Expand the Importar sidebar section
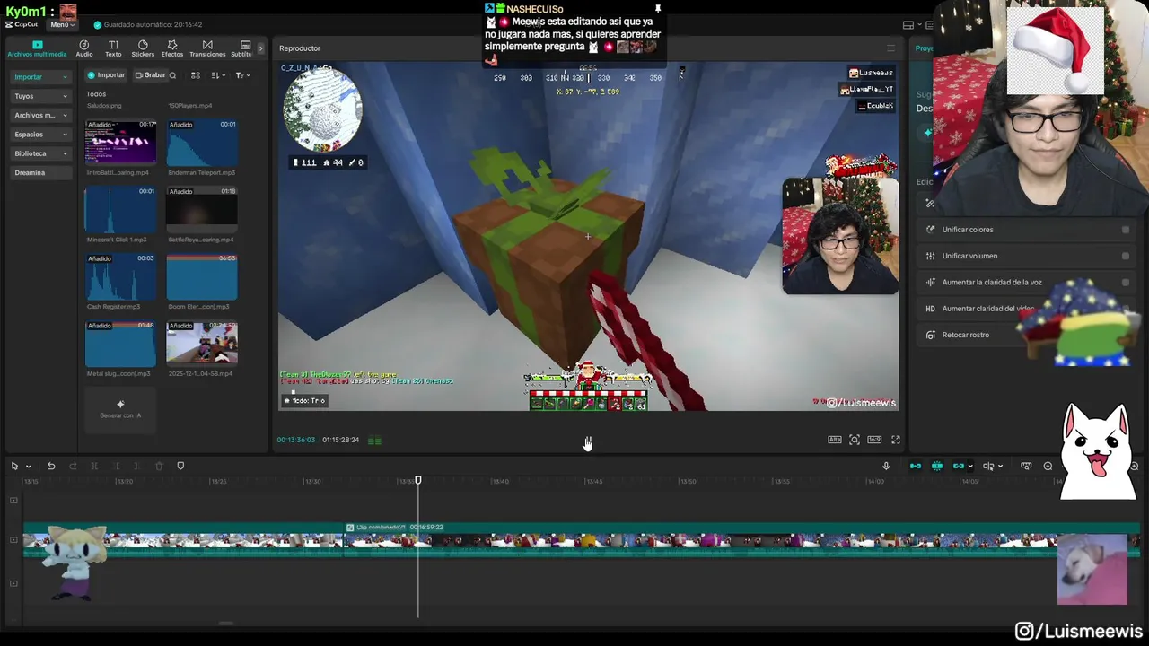 40,77
